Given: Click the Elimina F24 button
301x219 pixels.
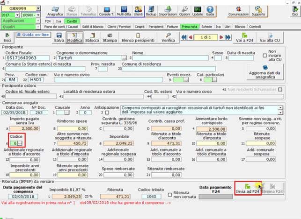Looking at the screenshot, I should (272, 188).
